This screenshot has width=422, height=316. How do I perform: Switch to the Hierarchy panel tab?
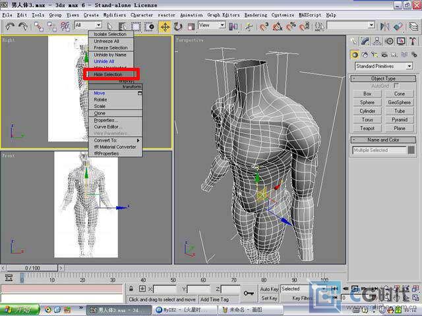point(377,41)
